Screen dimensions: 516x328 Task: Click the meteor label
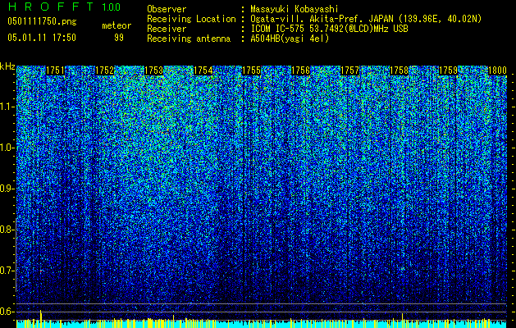(116, 25)
